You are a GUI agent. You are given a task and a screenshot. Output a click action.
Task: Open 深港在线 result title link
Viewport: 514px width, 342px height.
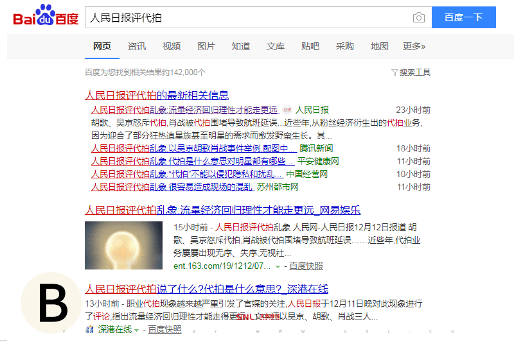coord(206,289)
